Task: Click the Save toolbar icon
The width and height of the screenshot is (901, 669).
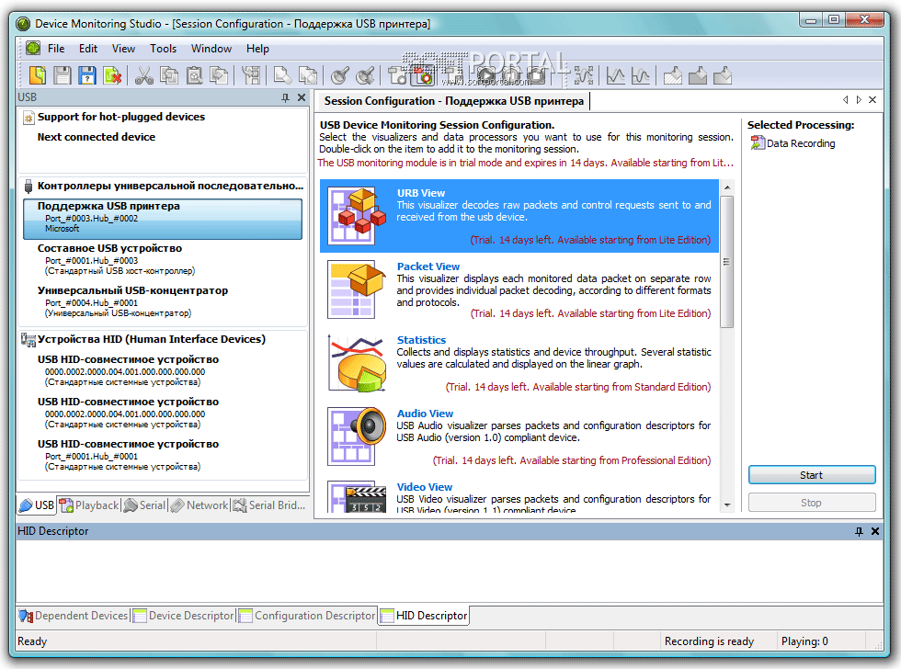Action: pyautogui.click(x=63, y=75)
